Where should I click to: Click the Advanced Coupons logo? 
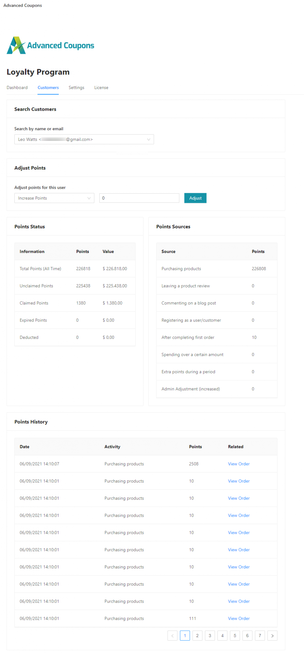50,45
